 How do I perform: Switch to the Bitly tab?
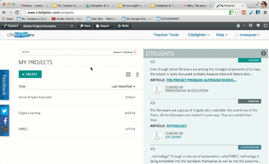pyautogui.click(x=197, y=5)
